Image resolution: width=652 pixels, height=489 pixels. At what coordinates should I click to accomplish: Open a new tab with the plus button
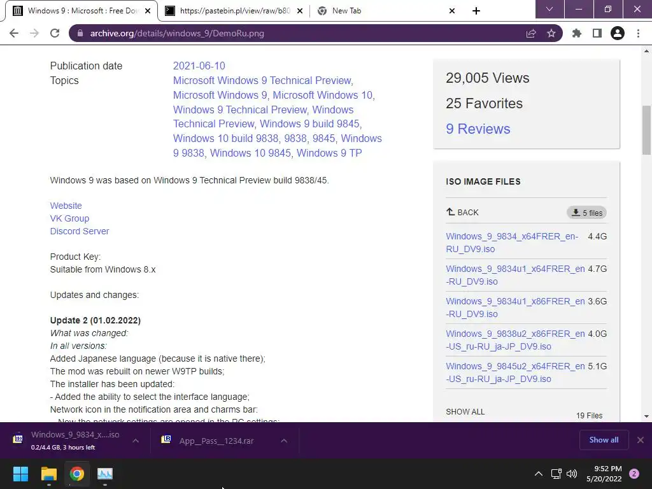(476, 11)
